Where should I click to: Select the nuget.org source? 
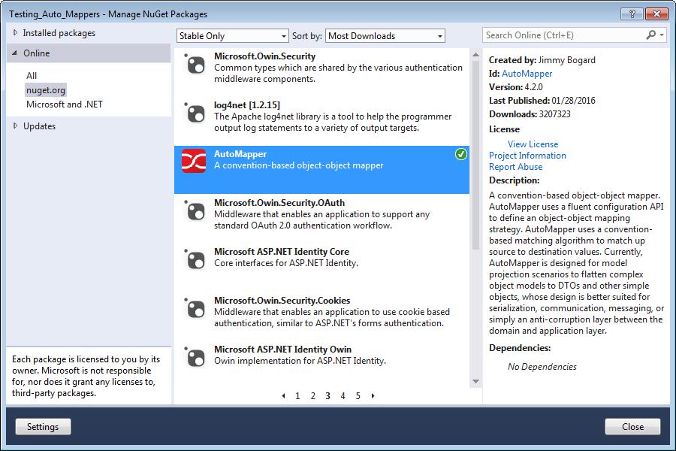(46, 90)
